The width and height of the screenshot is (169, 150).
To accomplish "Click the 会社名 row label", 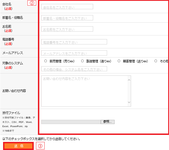I will [x=7, y=4].
